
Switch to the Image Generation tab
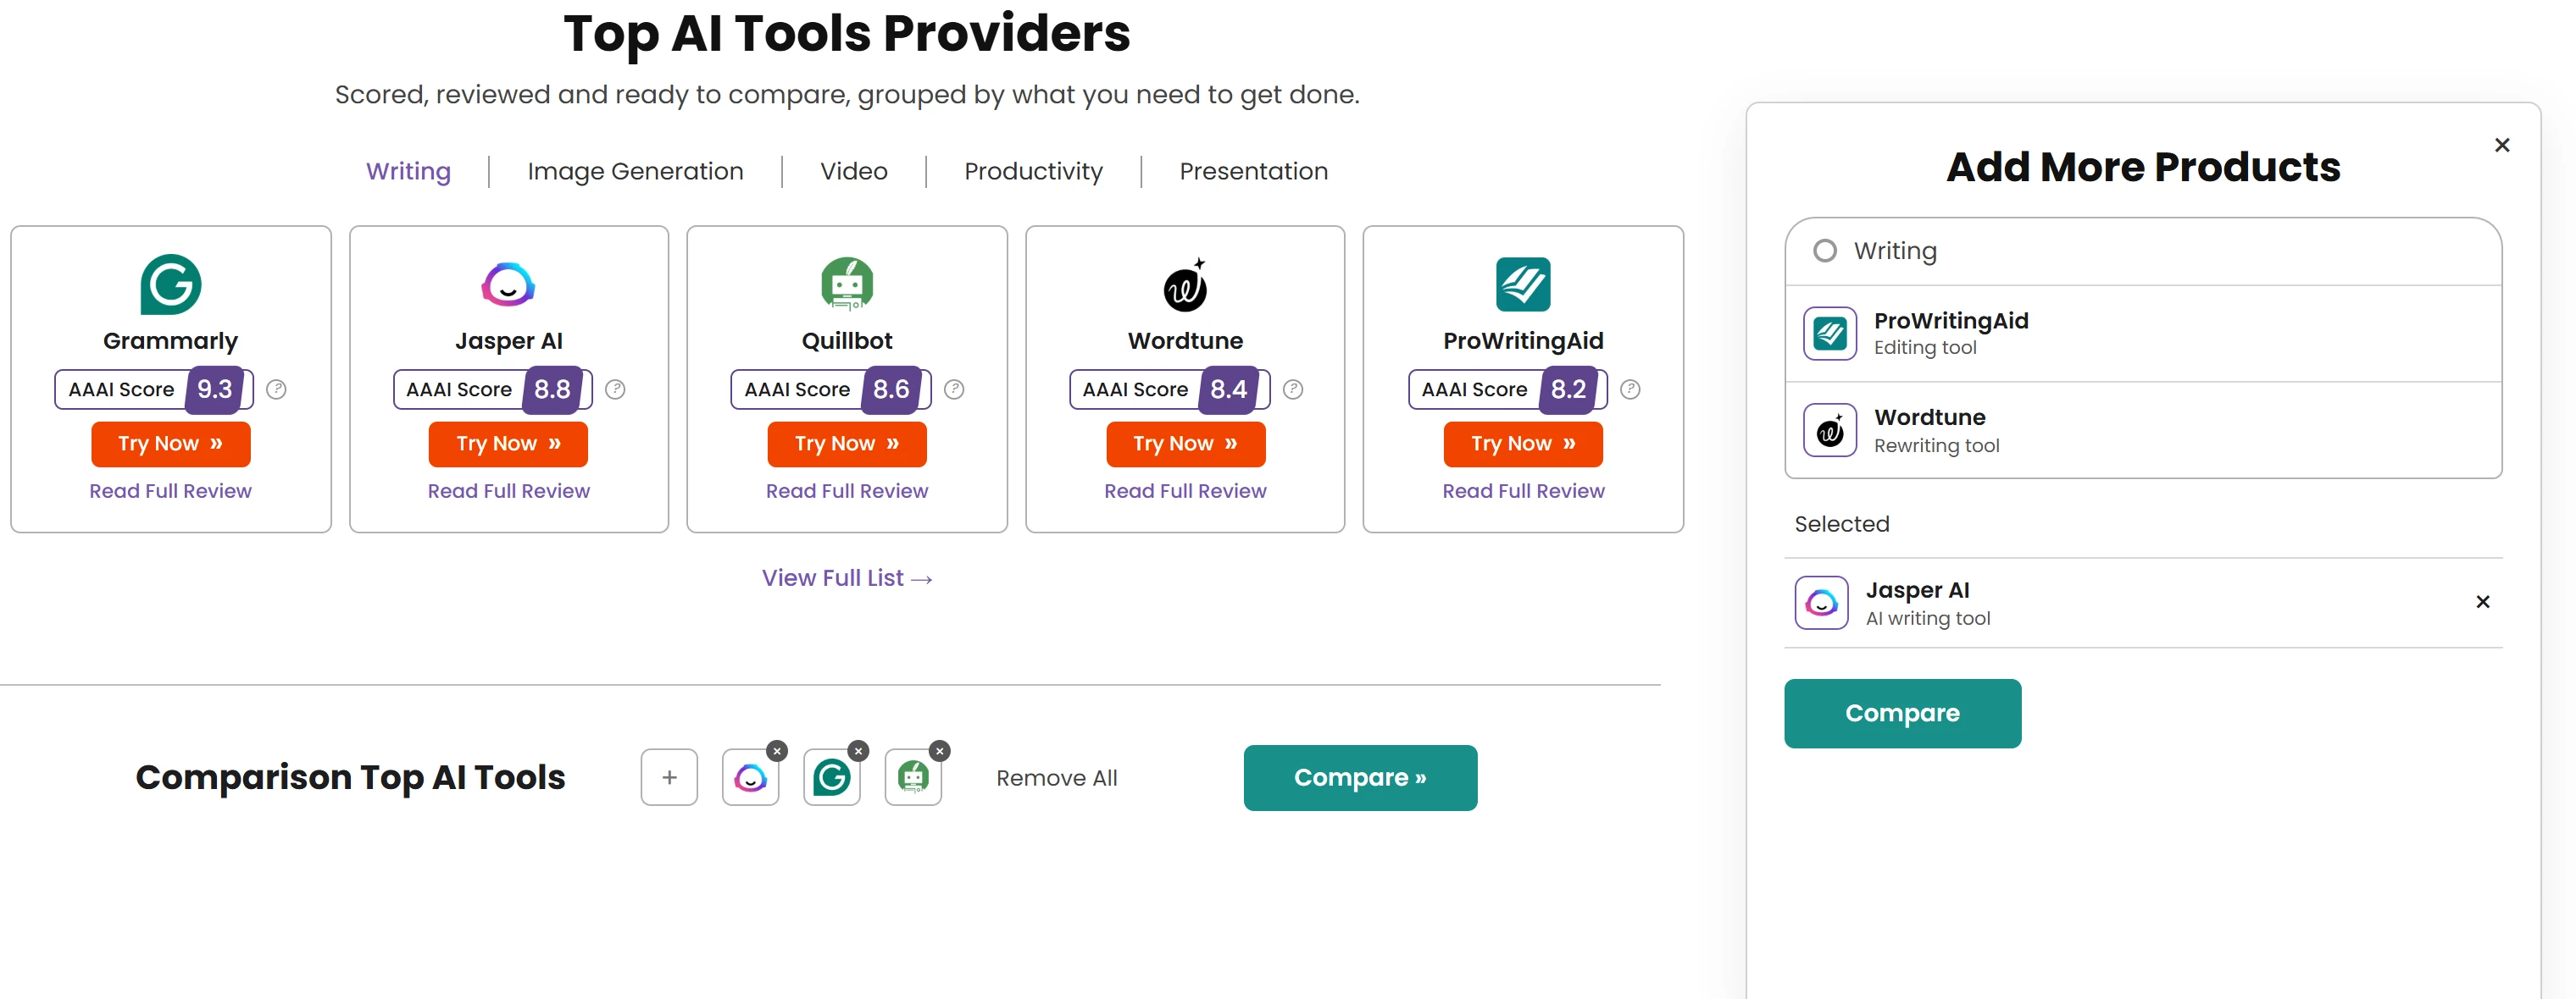(635, 172)
